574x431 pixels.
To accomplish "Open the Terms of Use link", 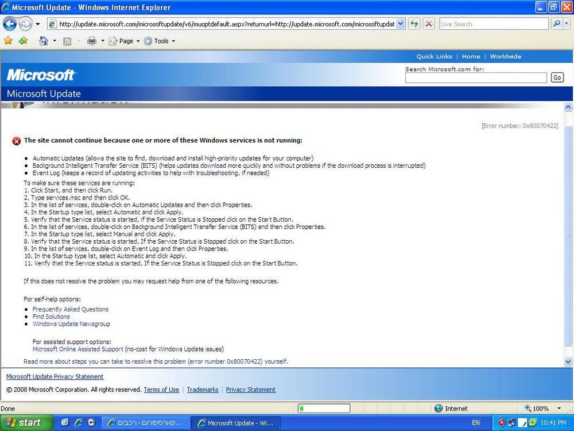I will [x=161, y=390].
